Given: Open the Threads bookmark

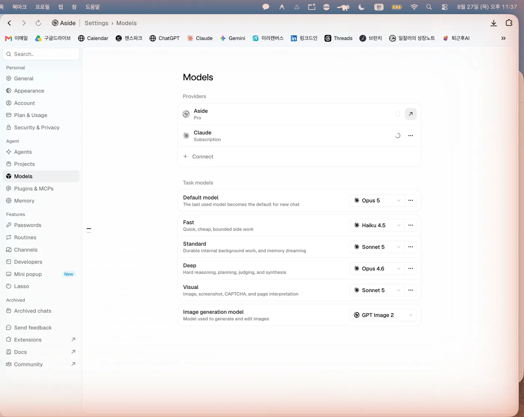Looking at the screenshot, I should point(338,38).
